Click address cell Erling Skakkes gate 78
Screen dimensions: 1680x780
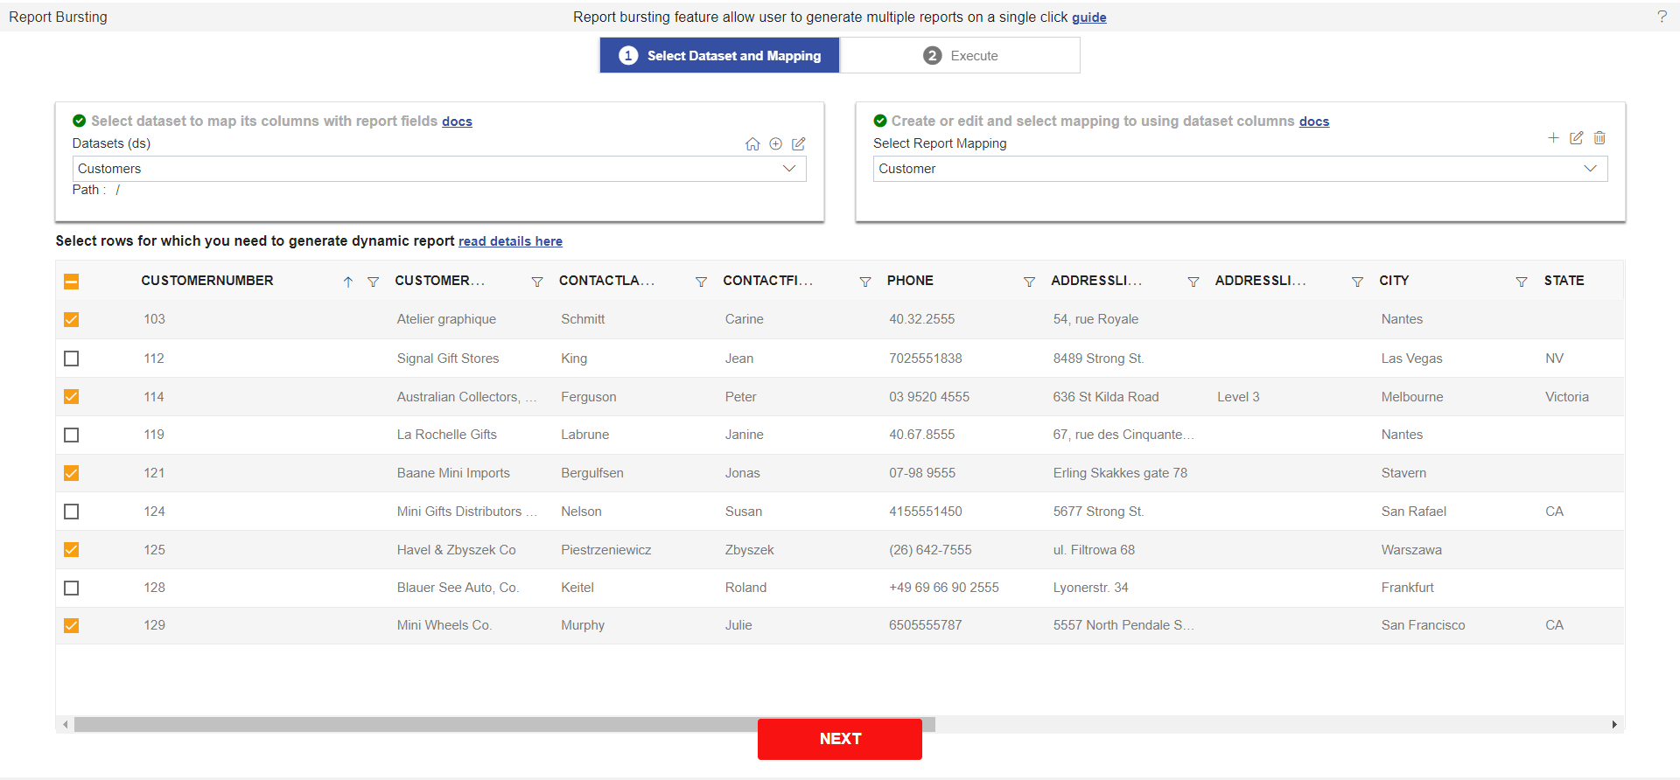click(x=1120, y=473)
